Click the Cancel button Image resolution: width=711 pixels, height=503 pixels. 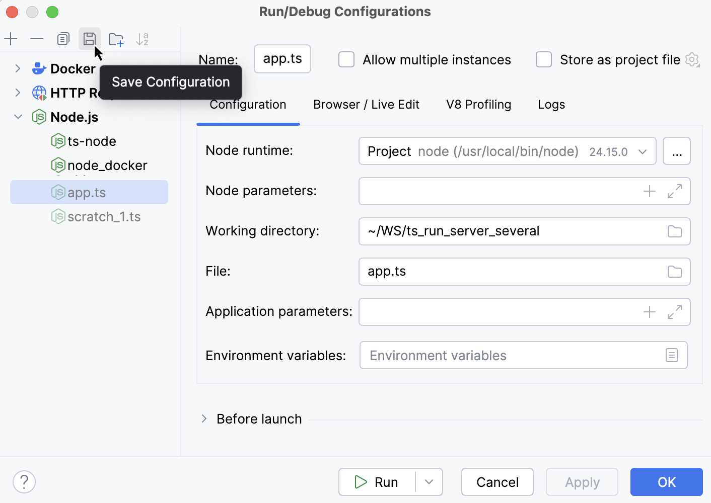(x=497, y=482)
